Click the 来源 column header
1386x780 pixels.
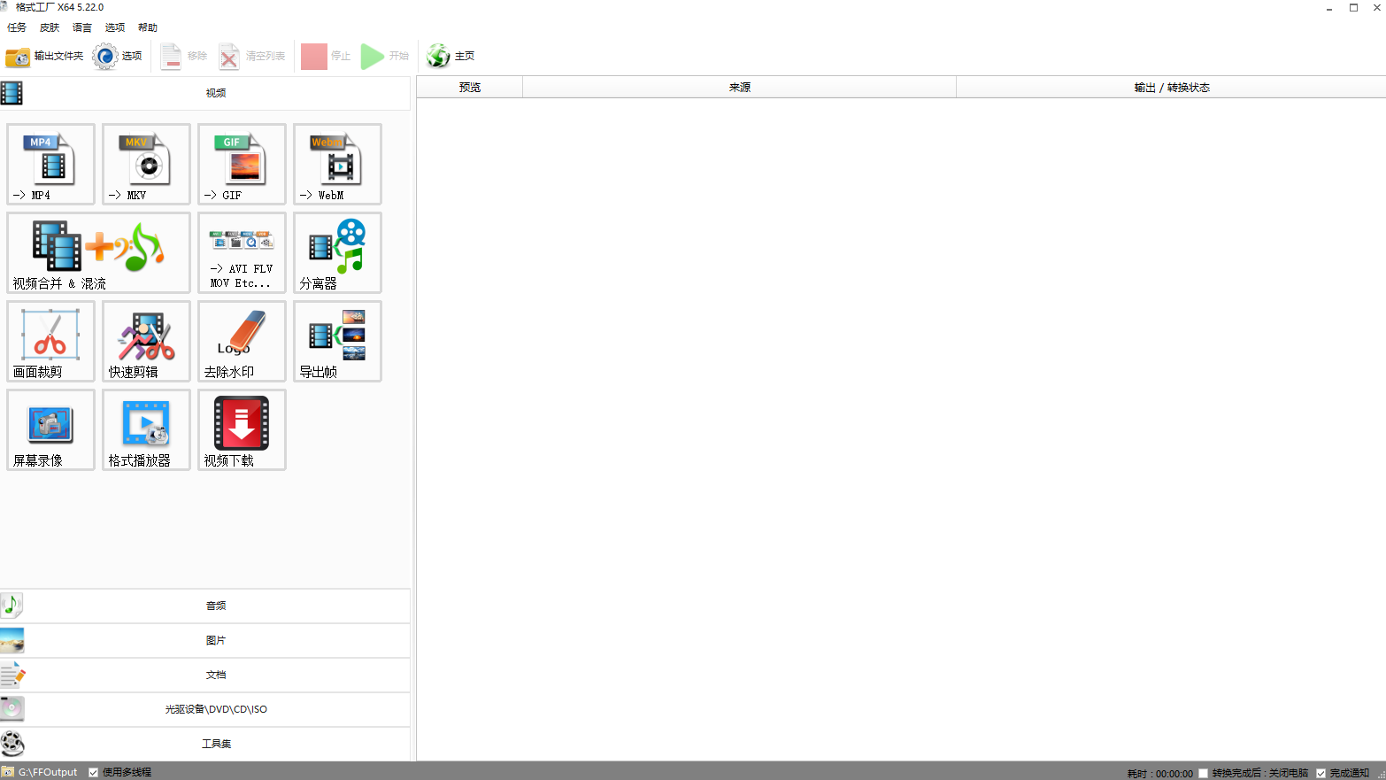point(739,87)
